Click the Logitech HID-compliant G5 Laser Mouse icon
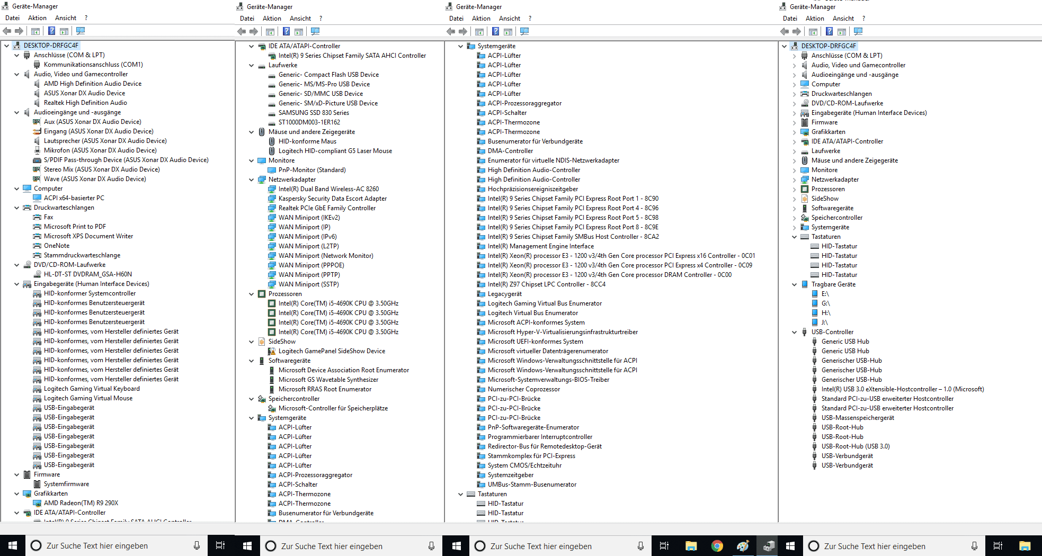 tap(272, 151)
